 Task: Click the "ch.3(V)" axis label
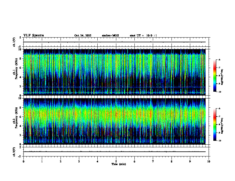click(14, 152)
